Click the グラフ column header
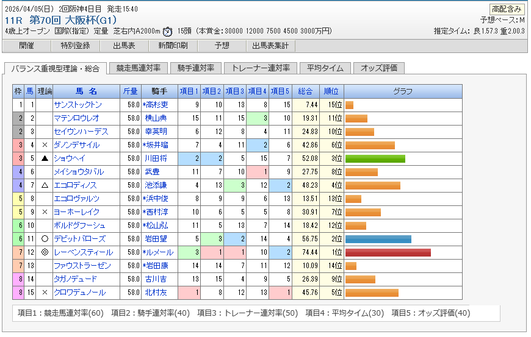The height and width of the screenshot is (337, 531). click(x=403, y=91)
